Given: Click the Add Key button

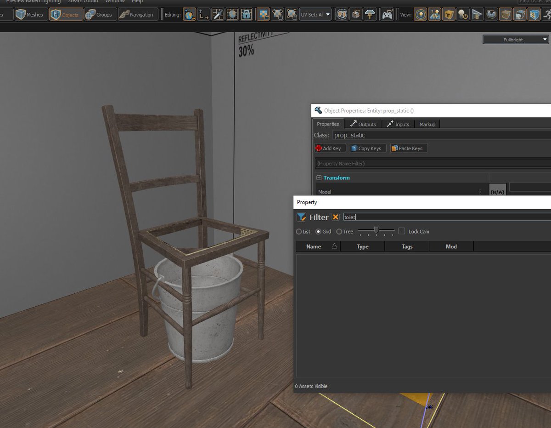Looking at the screenshot, I should pos(329,148).
